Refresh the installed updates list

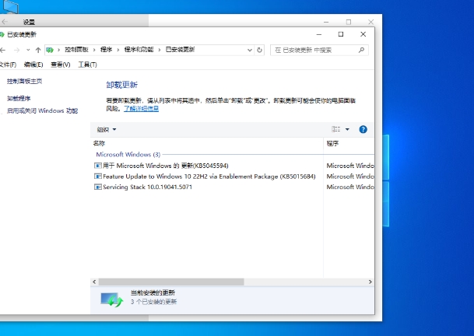pos(260,50)
